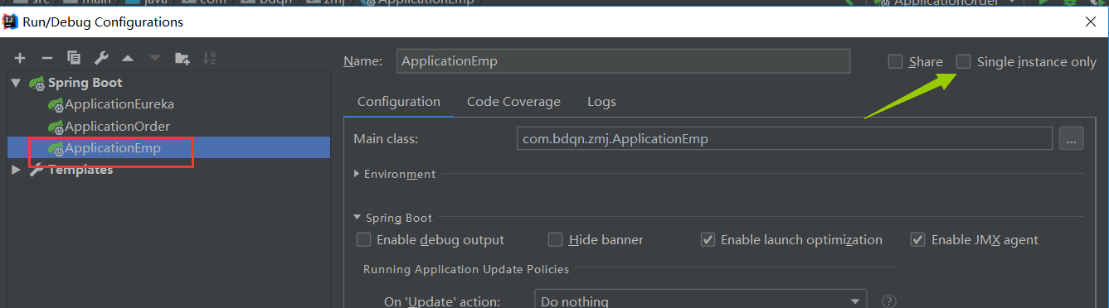
Task: Browse for main class with the ... button
Action: point(1071,139)
